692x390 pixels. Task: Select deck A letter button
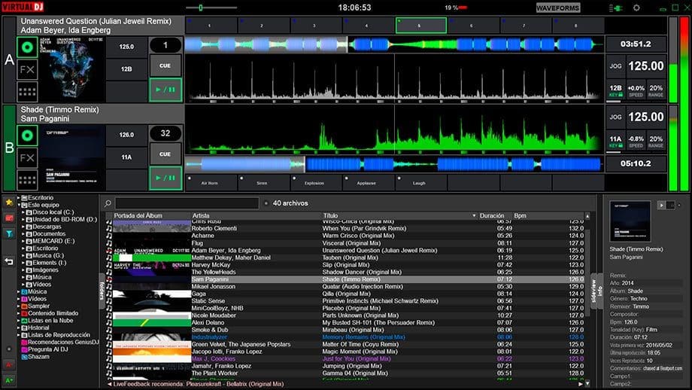tap(9, 59)
